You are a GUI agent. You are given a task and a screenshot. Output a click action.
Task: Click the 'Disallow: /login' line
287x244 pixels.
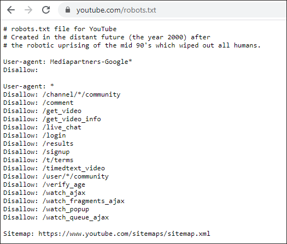point(34,135)
